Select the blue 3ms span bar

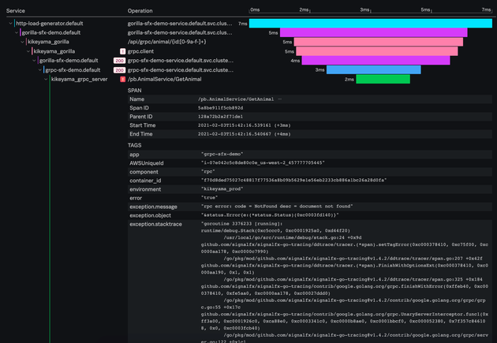pyautogui.click(x=374, y=69)
